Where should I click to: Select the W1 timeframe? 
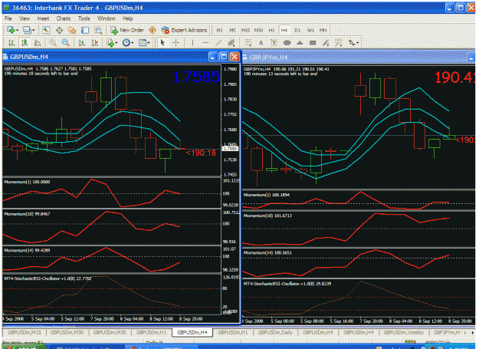[x=310, y=30]
